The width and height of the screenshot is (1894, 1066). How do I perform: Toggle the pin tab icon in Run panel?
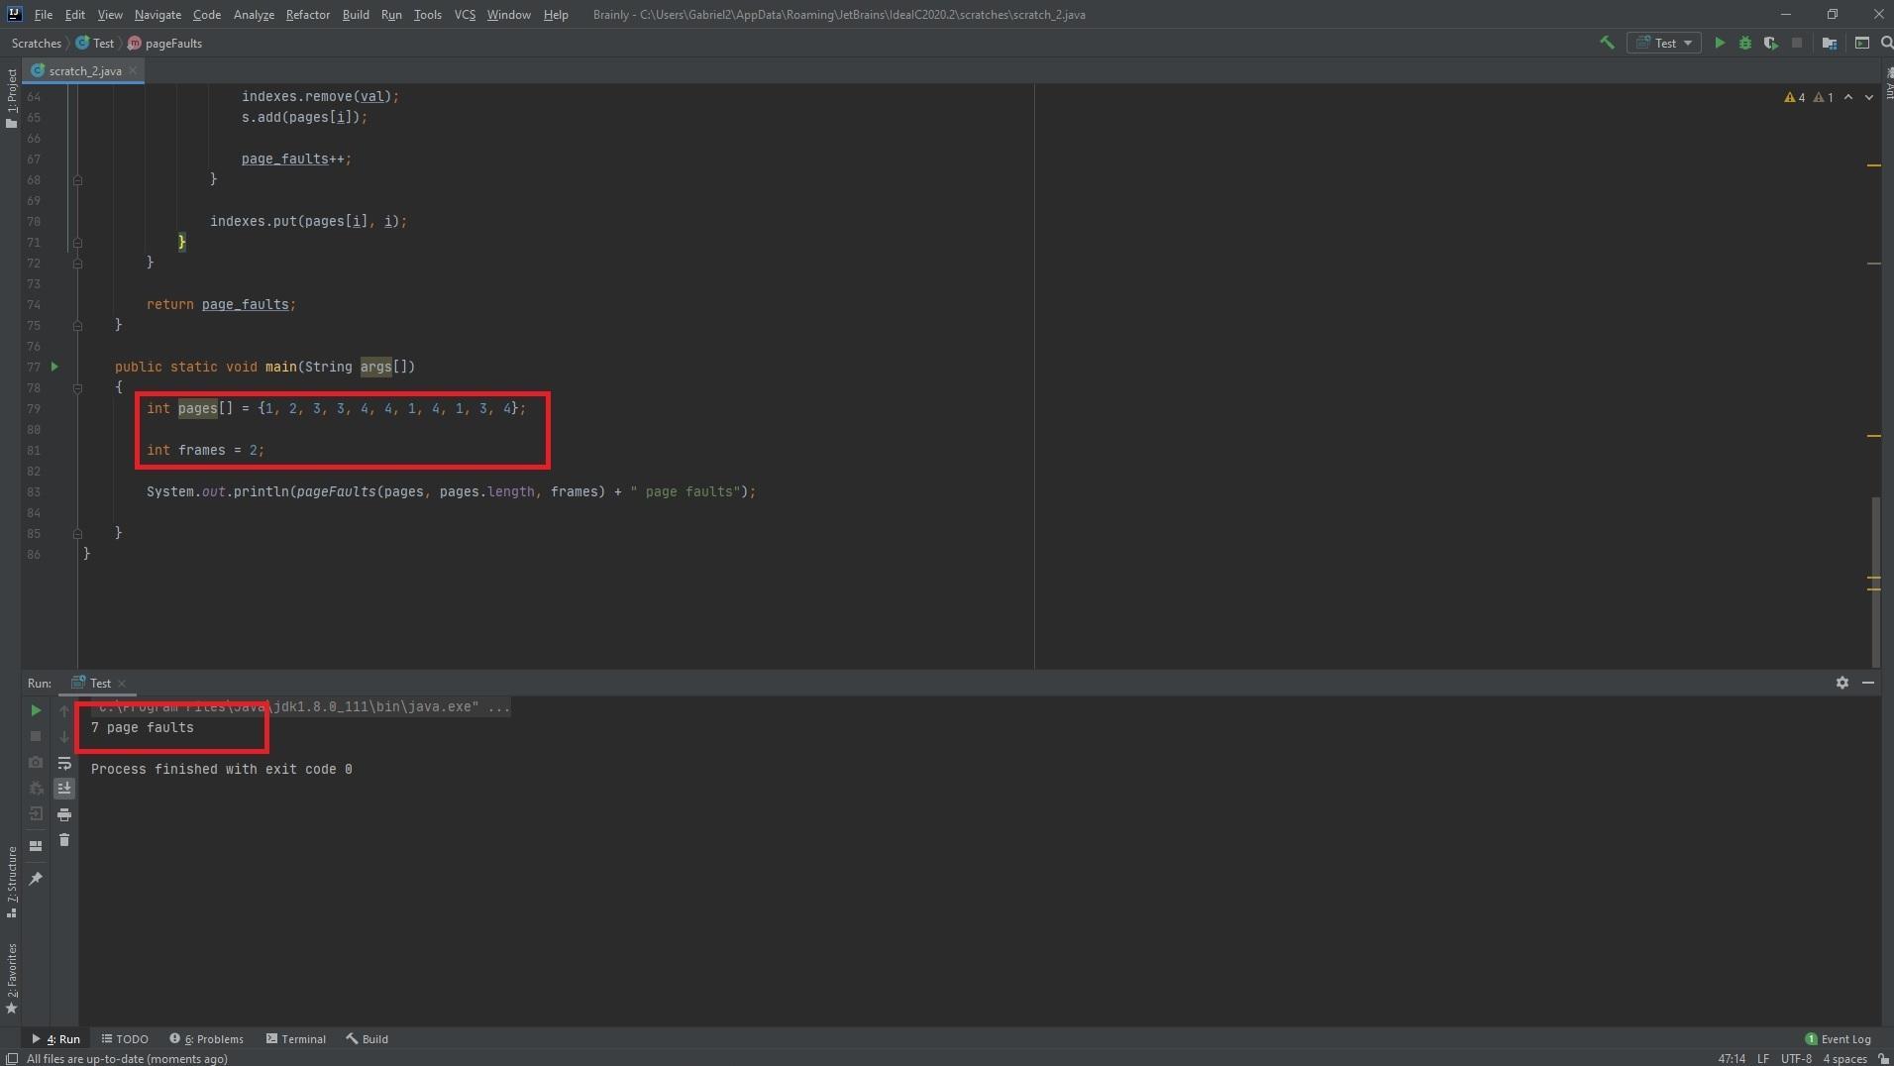pyautogui.click(x=36, y=879)
